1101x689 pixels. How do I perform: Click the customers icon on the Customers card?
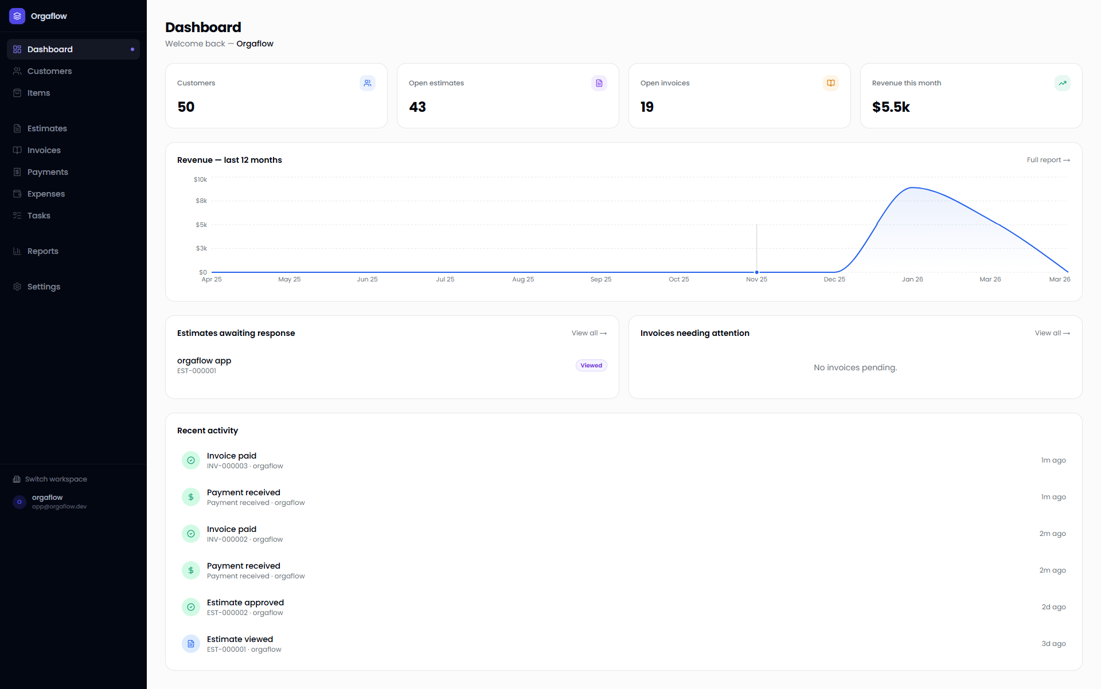(x=368, y=83)
